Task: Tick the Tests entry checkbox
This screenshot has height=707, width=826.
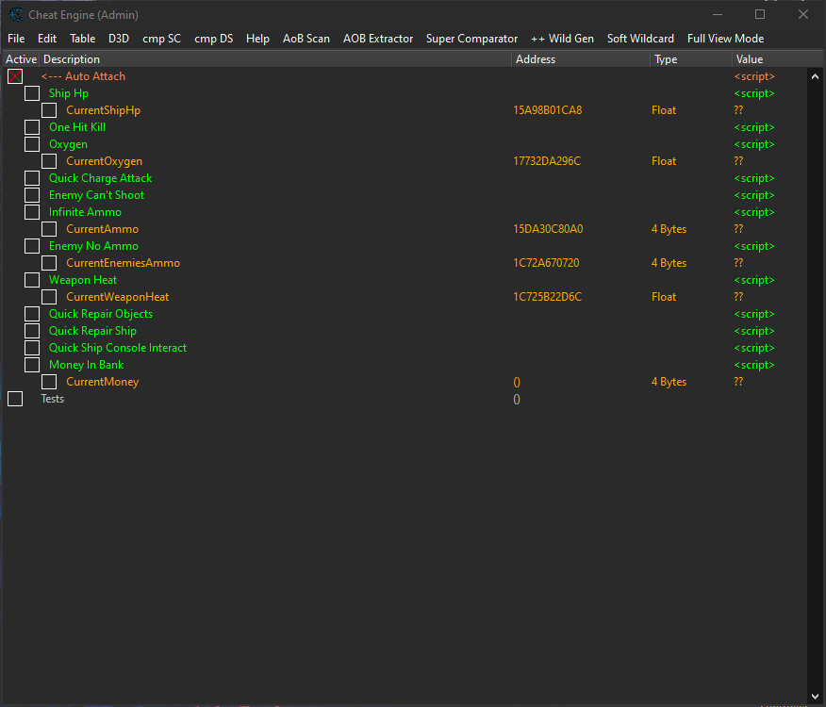Action: (x=15, y=399)
